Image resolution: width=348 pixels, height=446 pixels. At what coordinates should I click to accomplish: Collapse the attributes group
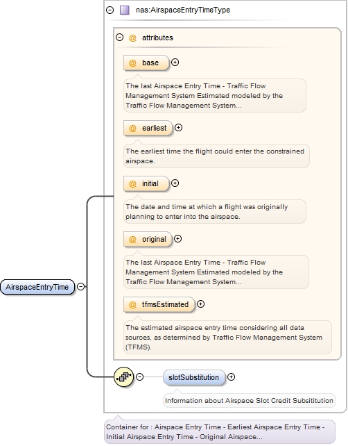(x=120, y=38)
